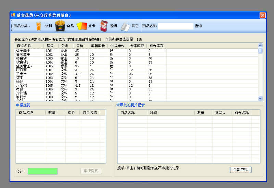The height and width of the screenshot is (188, 274).
Task: Click the 前台库存 column header
Action: coord(156,46)
